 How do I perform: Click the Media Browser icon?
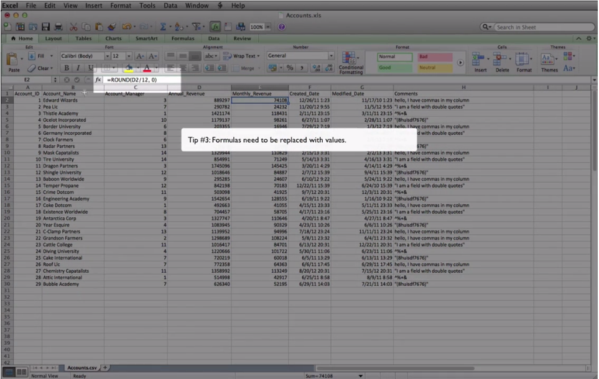pos(241,27)
